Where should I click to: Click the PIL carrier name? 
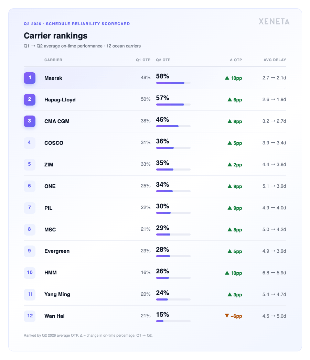[48, 208]
